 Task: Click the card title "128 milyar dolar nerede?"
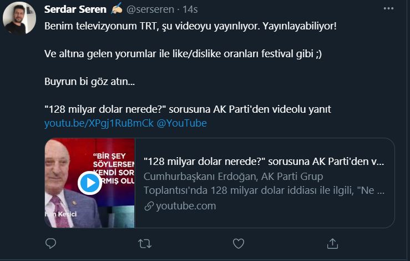(x=264, y=162)
